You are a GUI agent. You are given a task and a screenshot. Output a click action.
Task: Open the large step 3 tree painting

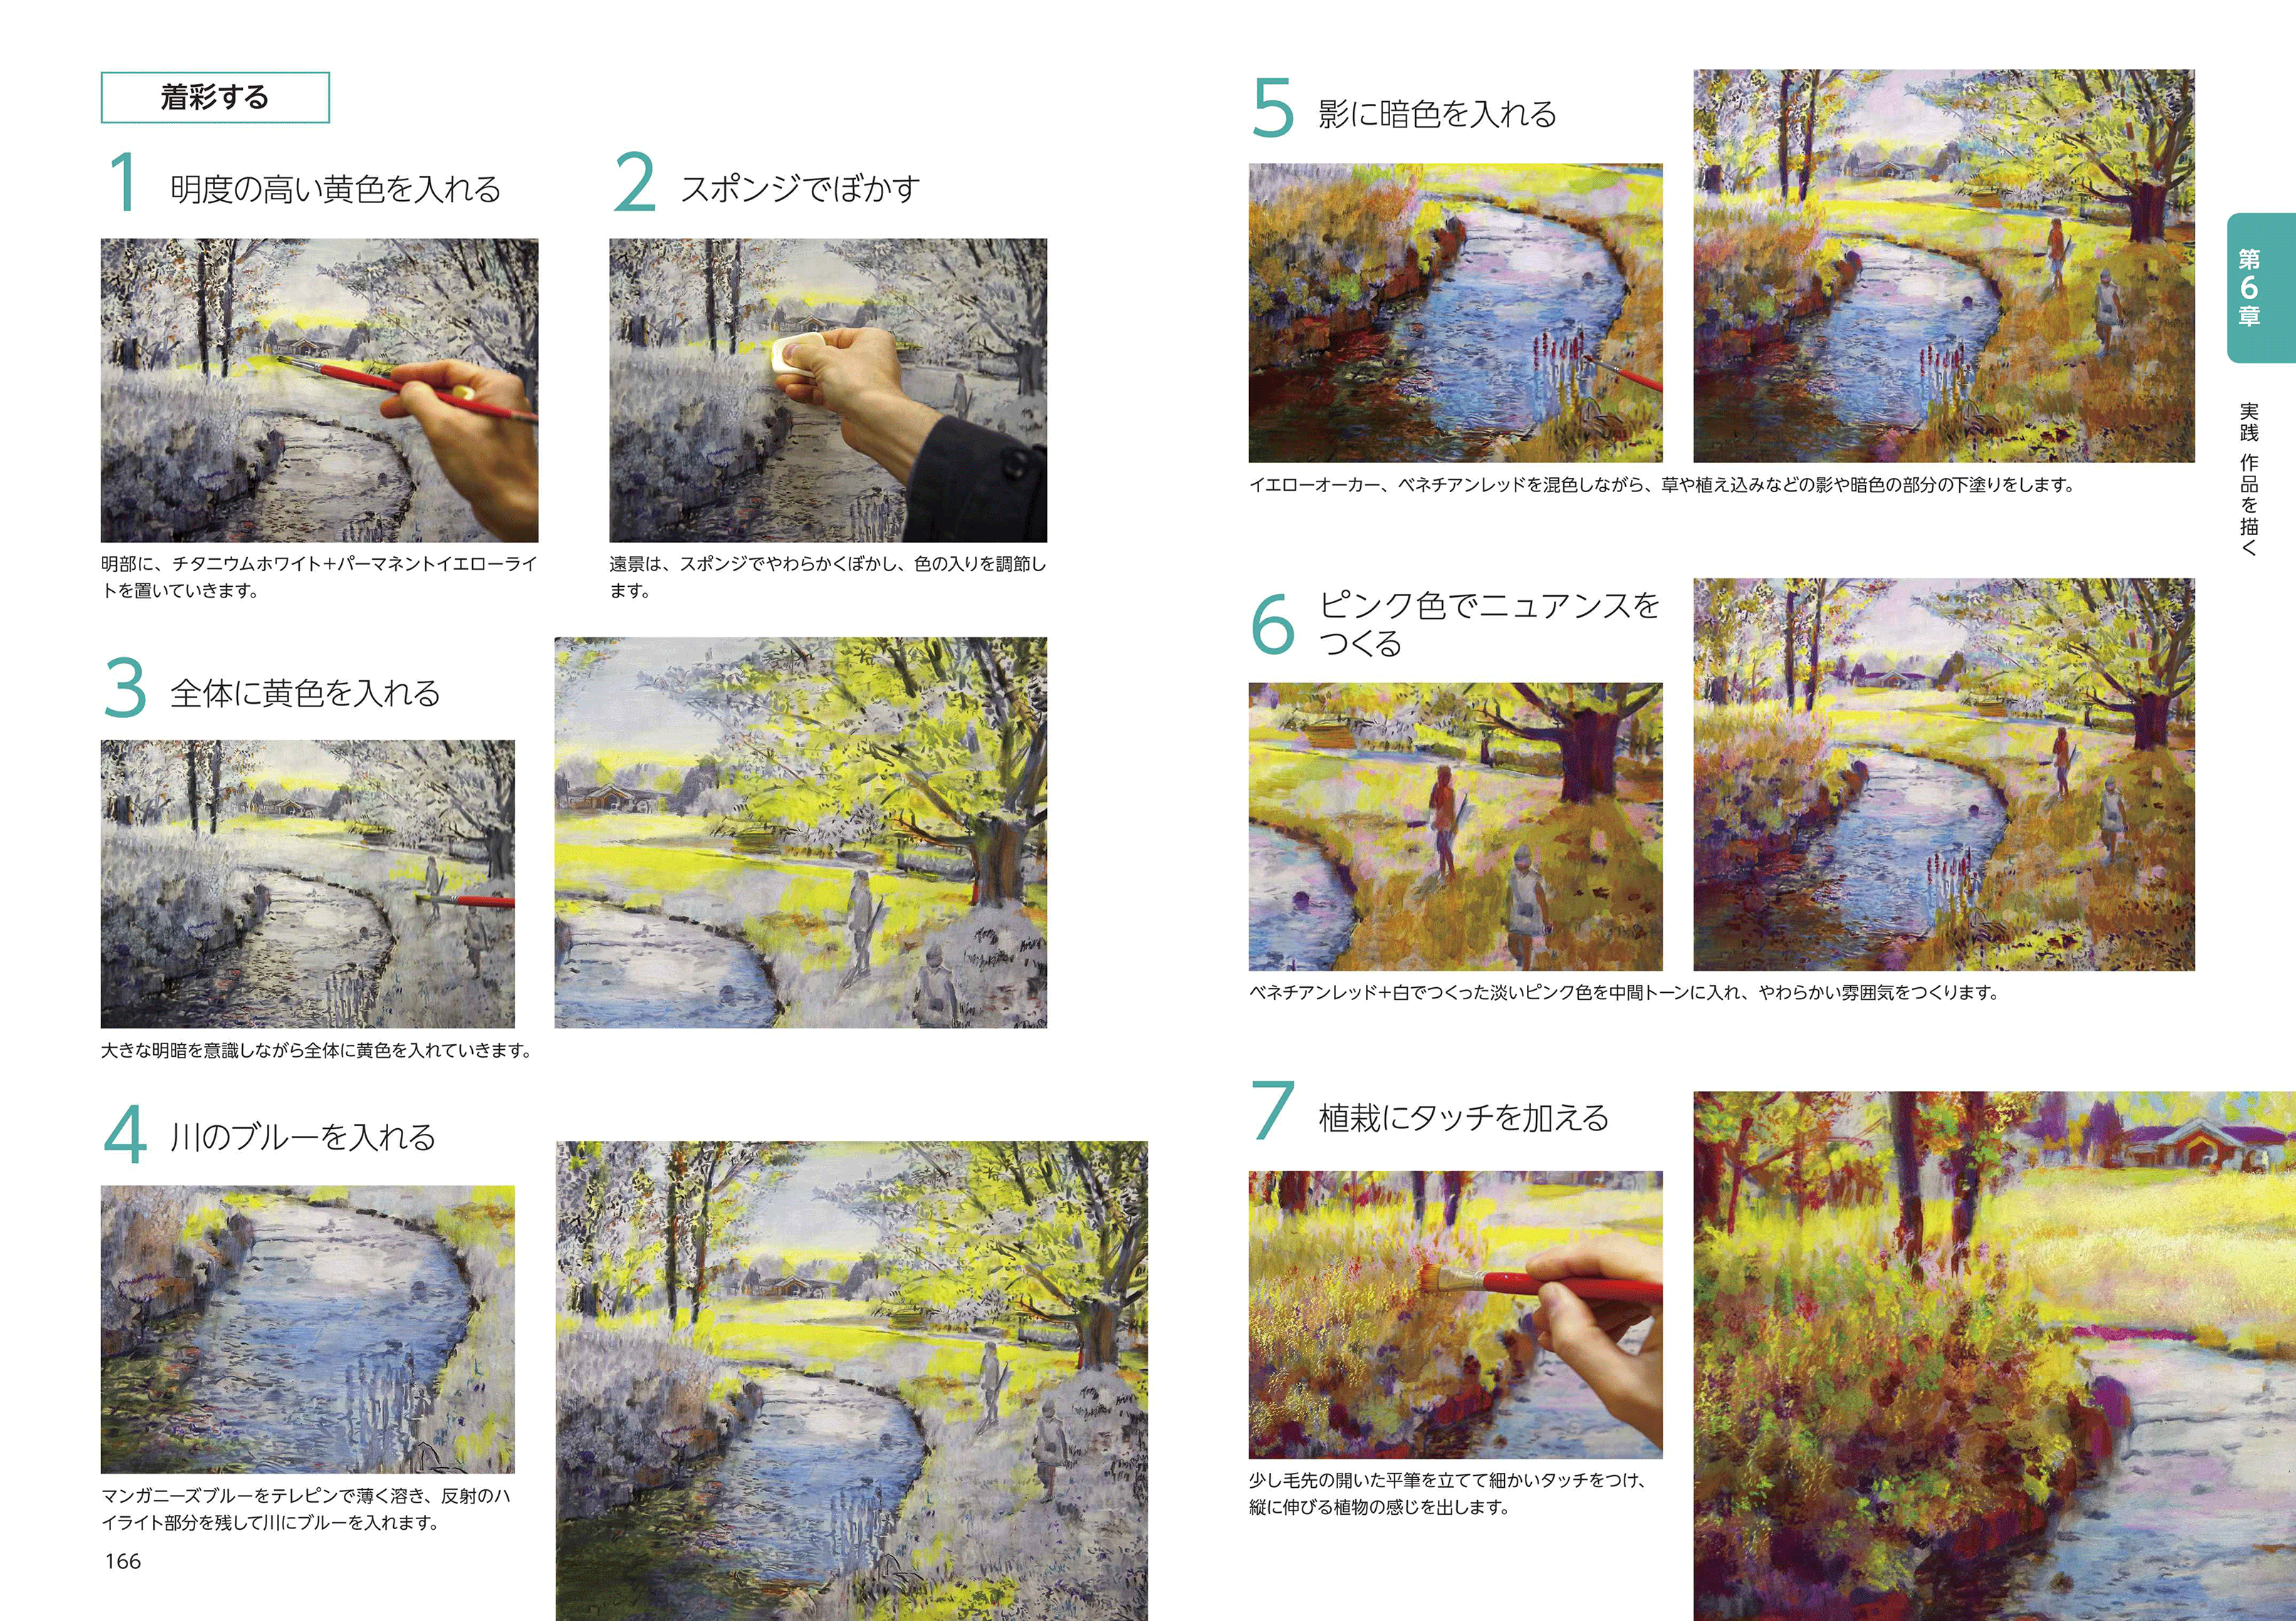[x=801, y=832]
